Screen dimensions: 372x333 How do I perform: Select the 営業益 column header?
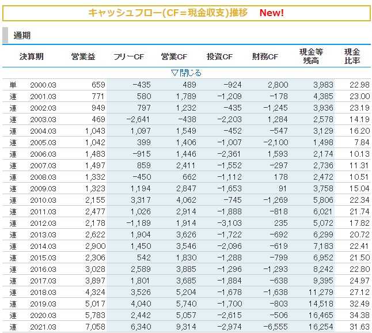click(83, 56)
